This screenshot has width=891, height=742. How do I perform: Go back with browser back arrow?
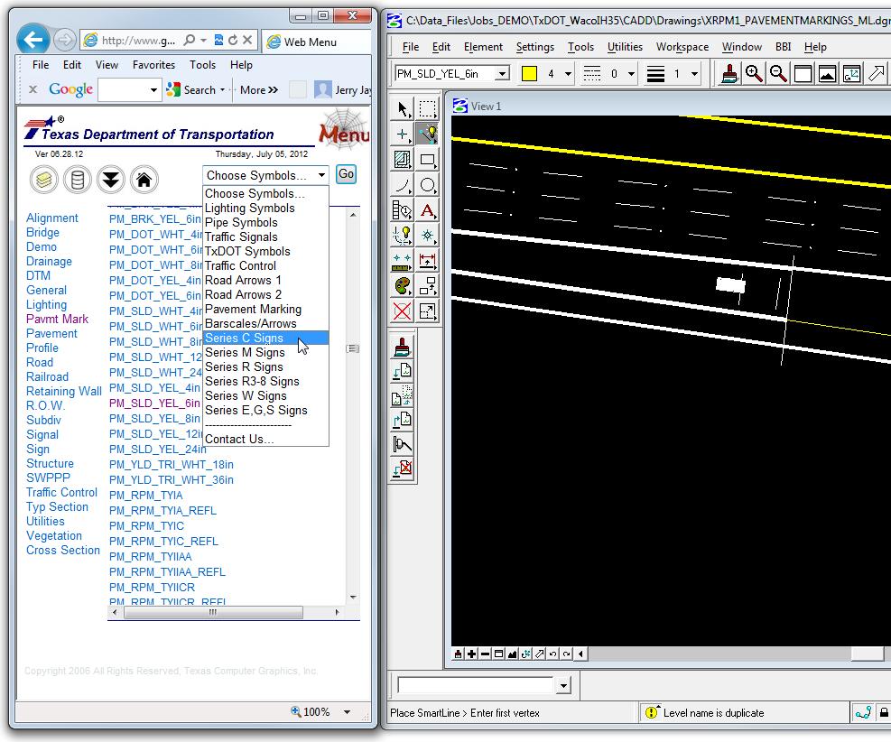[33, 40]
